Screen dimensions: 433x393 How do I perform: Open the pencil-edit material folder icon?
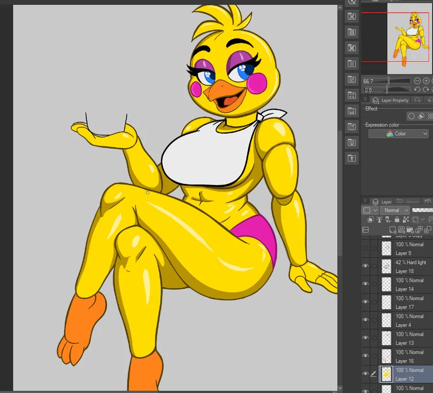coord(352,127)
